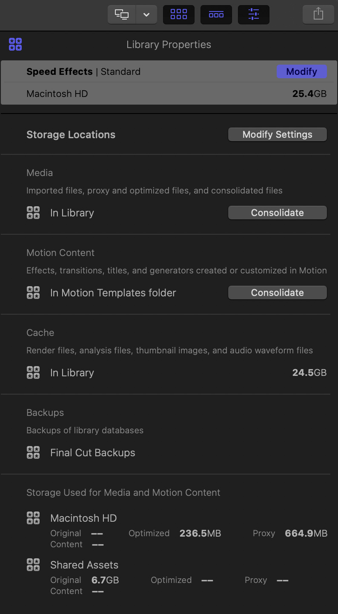Click the Macintosh HD storage icon
Viewport: 338px width, 614px height.
(33, 518)
